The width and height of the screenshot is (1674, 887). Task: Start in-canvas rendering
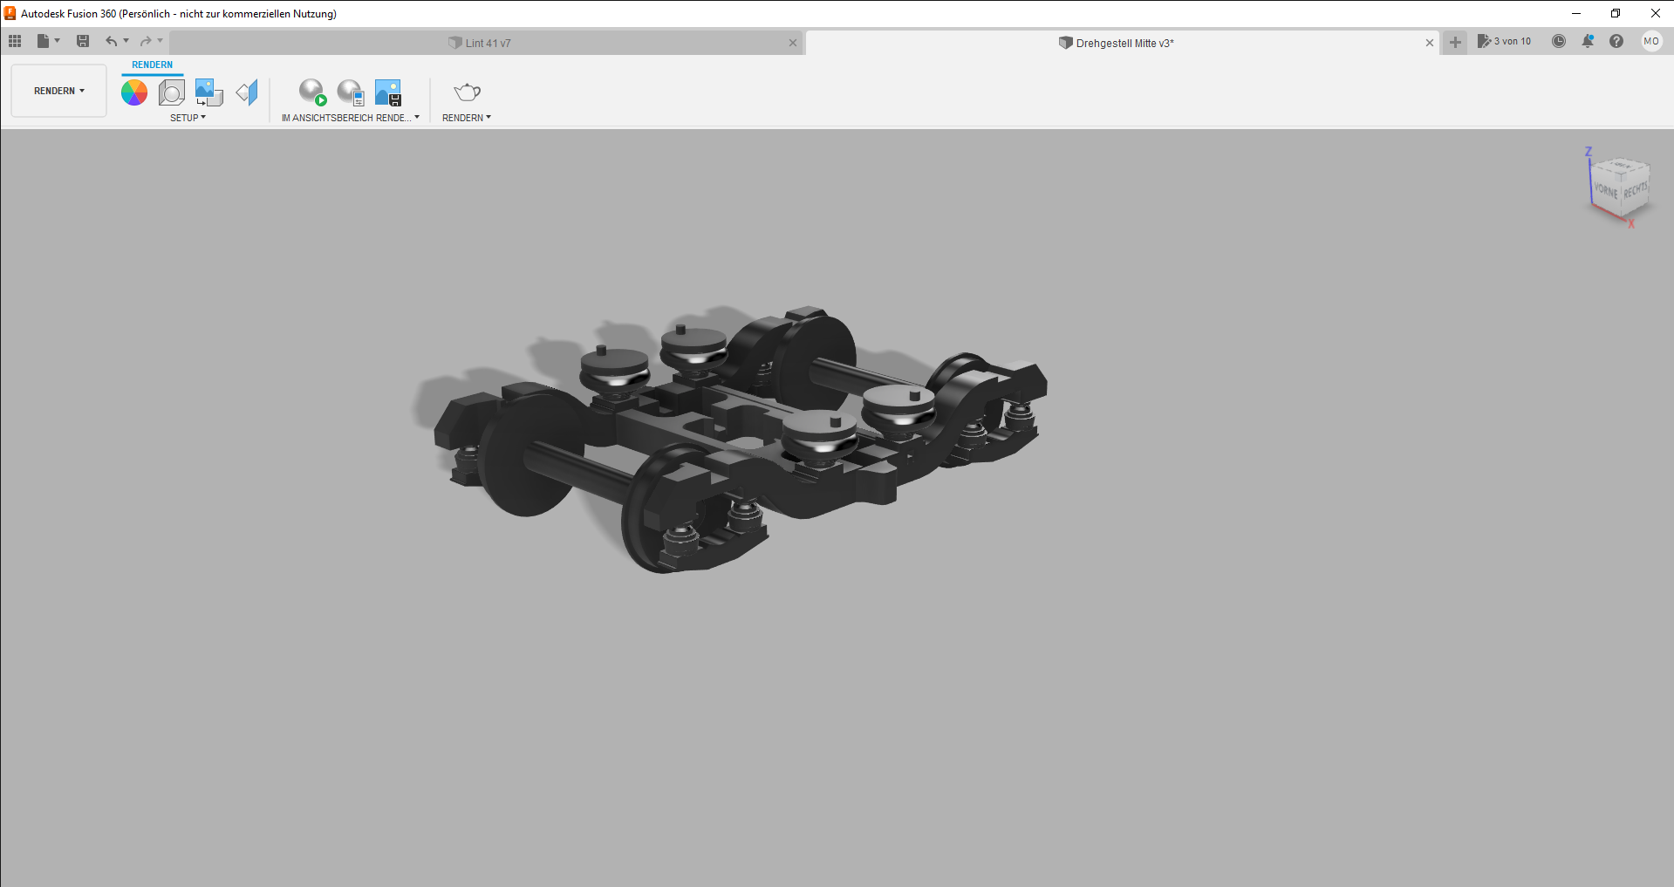(312, 92)
